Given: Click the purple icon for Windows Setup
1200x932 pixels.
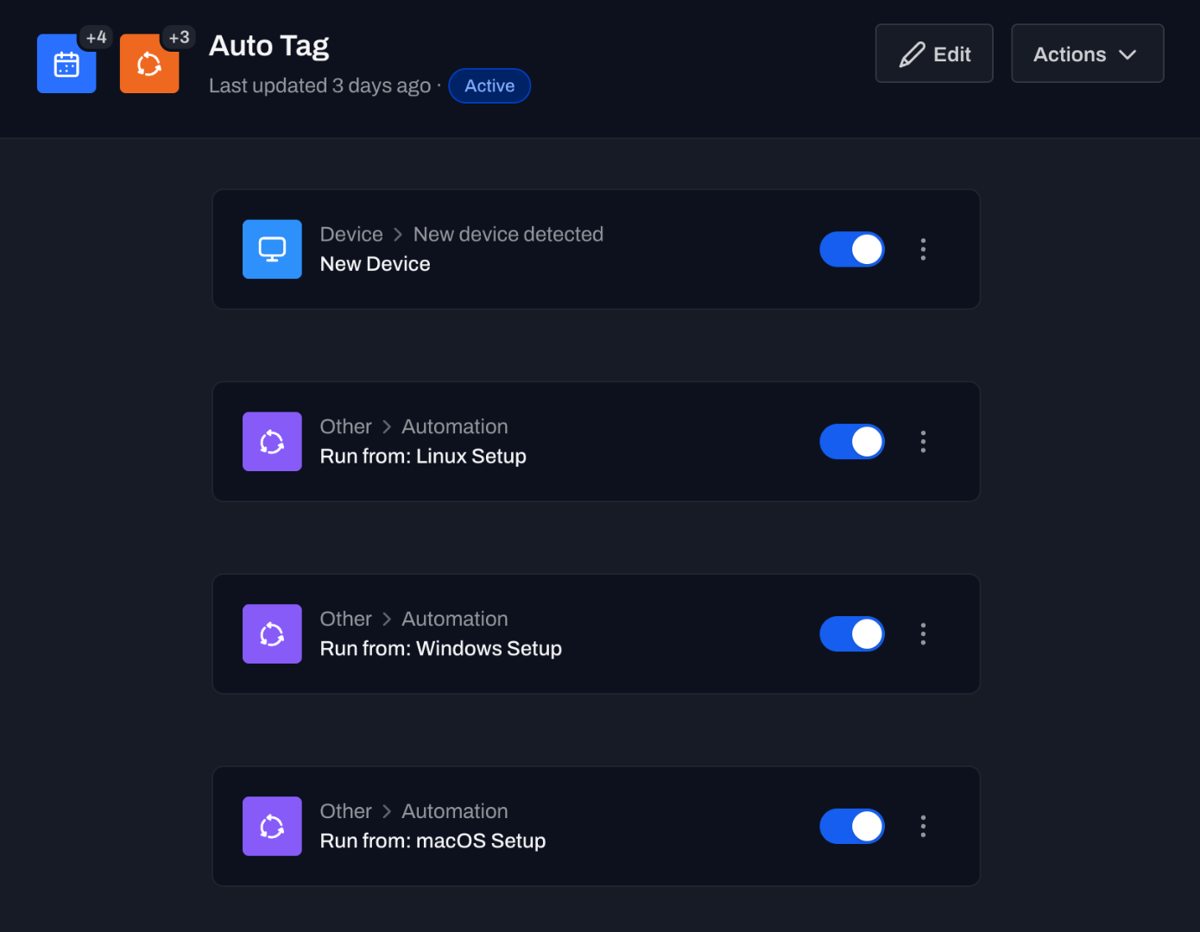Looking at the screenshot, I should point(272,634).
